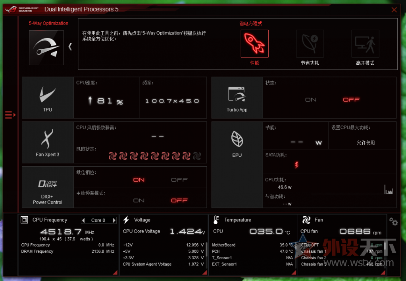The image size is (406, 281).
Task: Expand the Temperature panel corner
Action: (294, 272)
